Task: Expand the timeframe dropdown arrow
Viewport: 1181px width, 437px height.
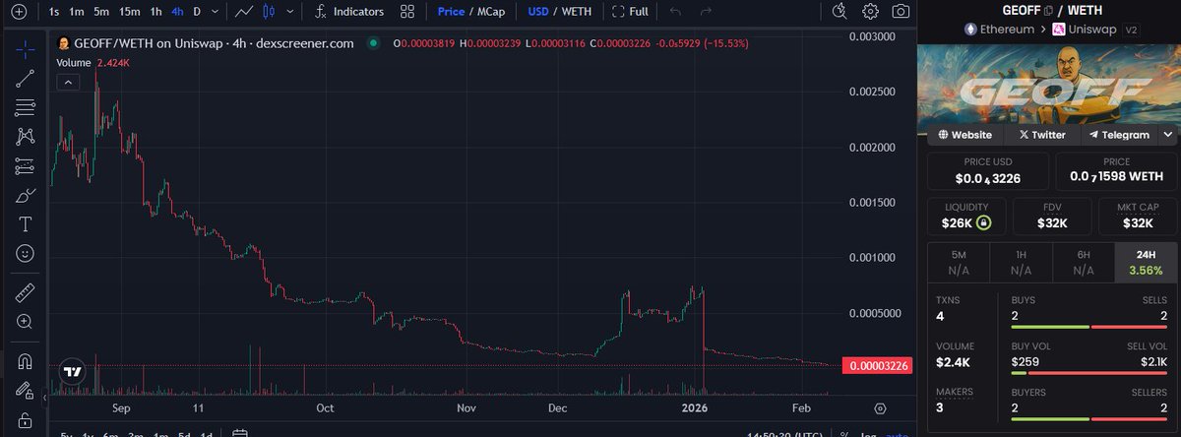Action: pyautogui.click(x=215, y=12)
